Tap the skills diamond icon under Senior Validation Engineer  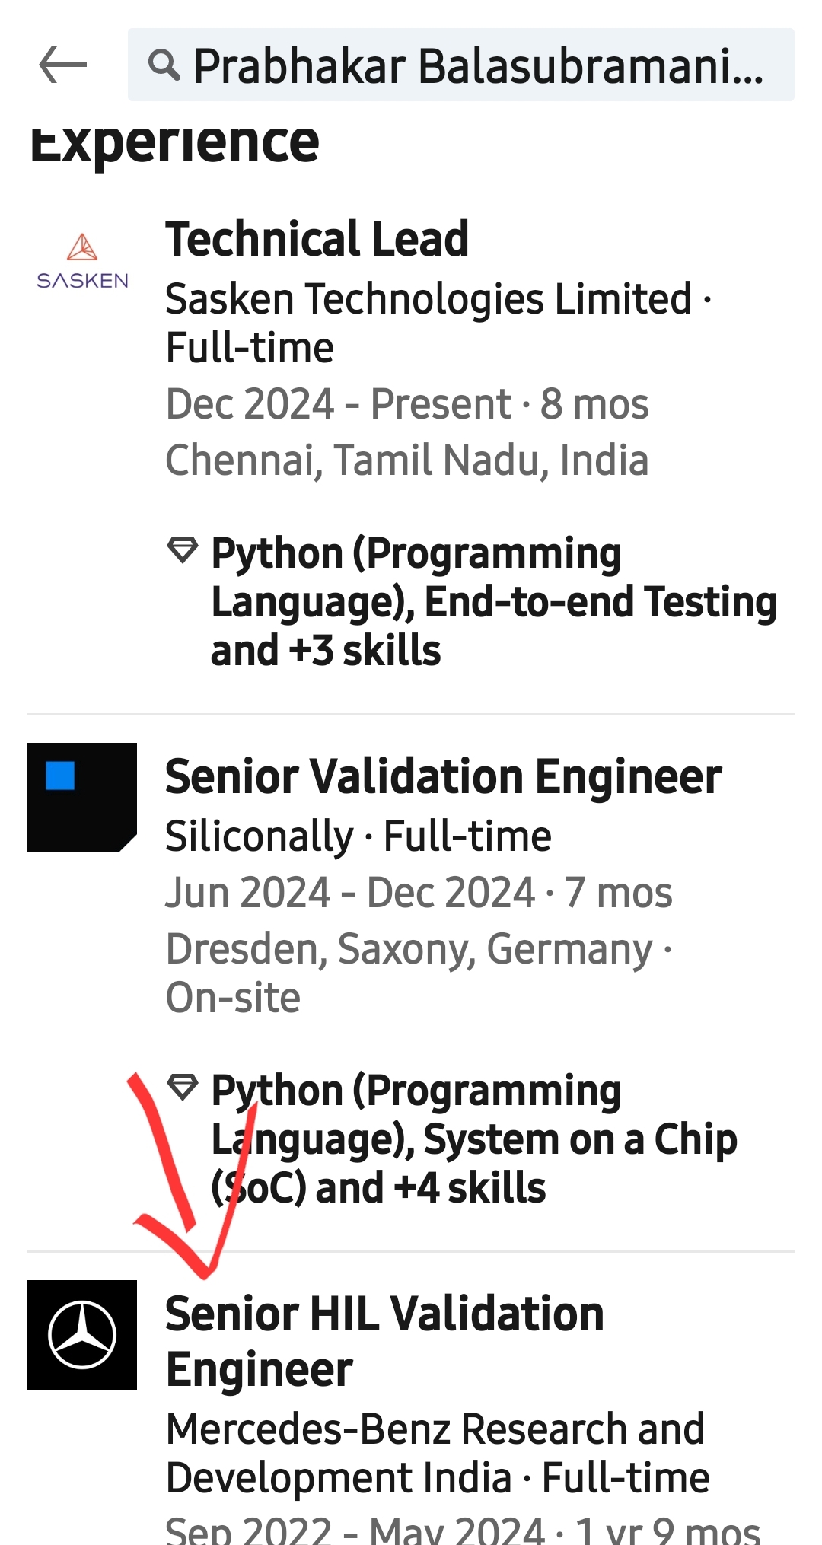coord(183,1087)
